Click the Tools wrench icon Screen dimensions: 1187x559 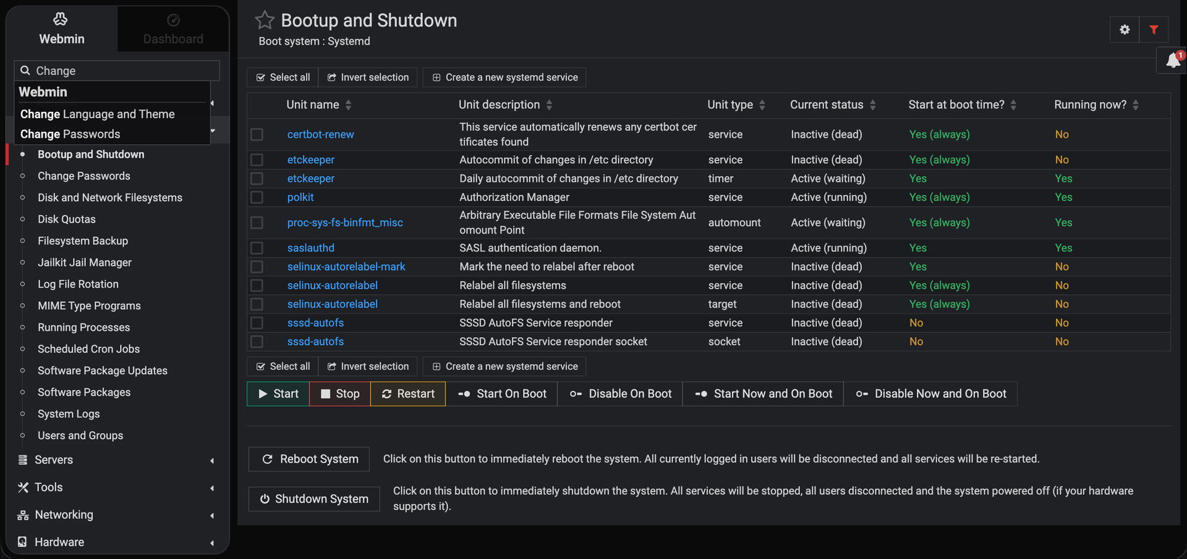[23, 487]
